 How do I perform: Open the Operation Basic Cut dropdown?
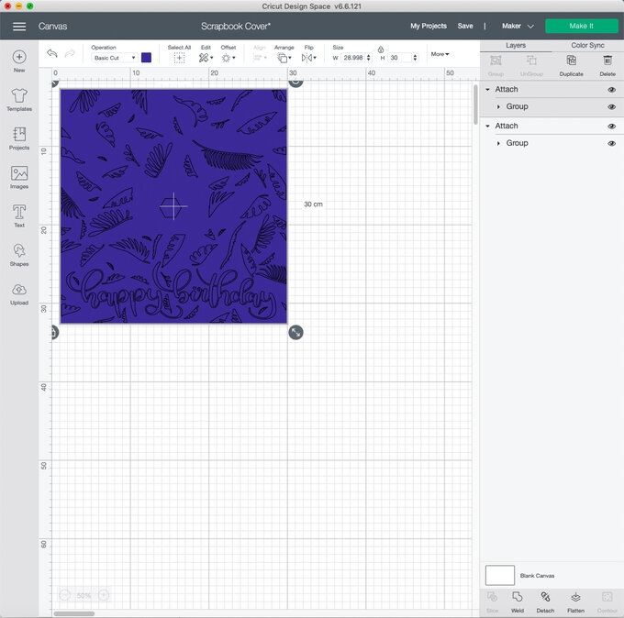115,58
